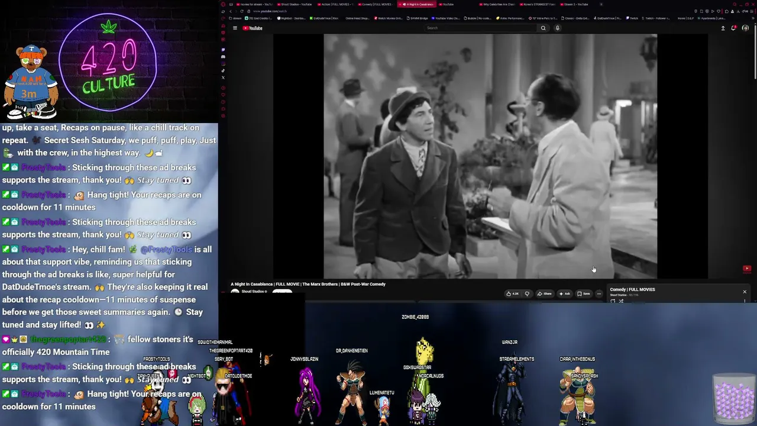Screen dimensions: 757x426
Task: Click the 'Comedy | FULL MOVIES' playlist title
Action: 632,289
